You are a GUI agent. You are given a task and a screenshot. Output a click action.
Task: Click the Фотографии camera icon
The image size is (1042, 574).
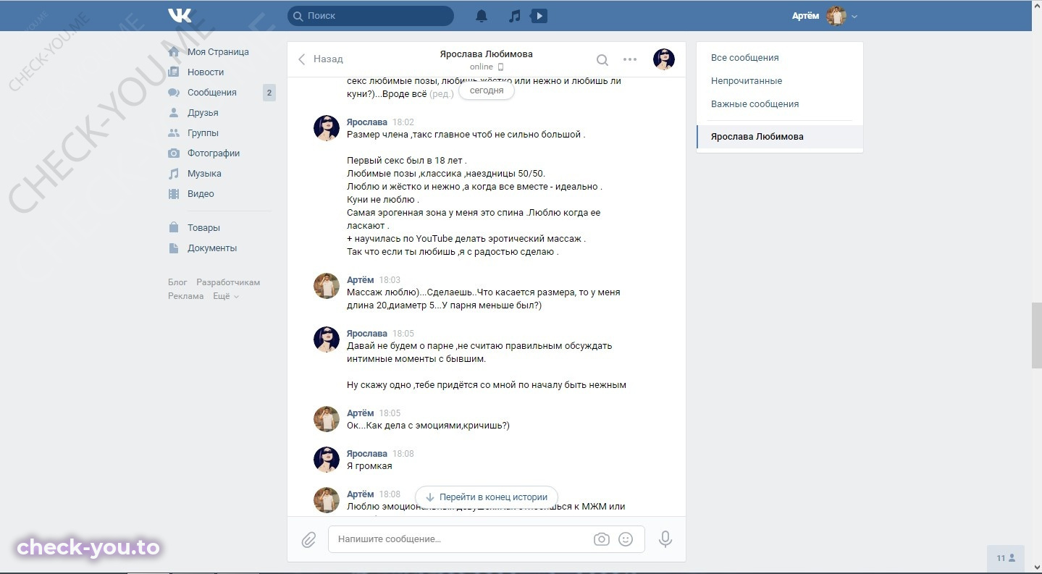[174, 153]
